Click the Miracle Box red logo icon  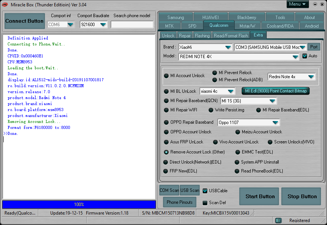pos(4,4)
